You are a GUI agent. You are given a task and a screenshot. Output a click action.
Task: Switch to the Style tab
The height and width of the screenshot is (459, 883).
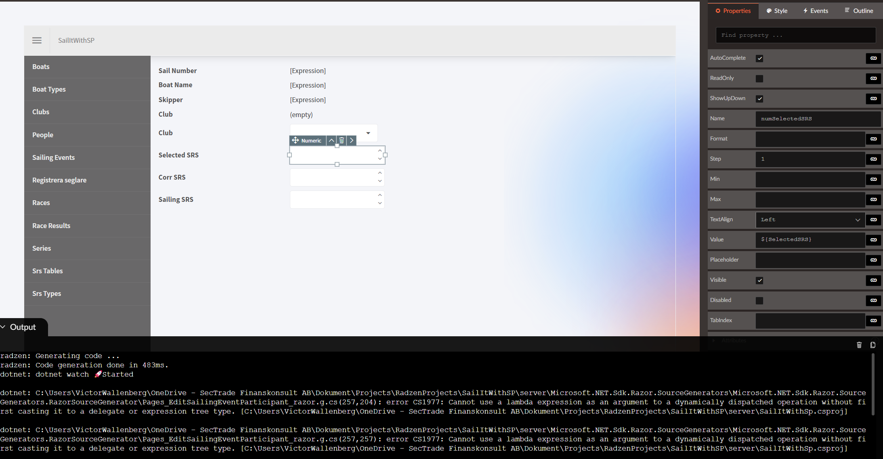(x=776, y=10)
